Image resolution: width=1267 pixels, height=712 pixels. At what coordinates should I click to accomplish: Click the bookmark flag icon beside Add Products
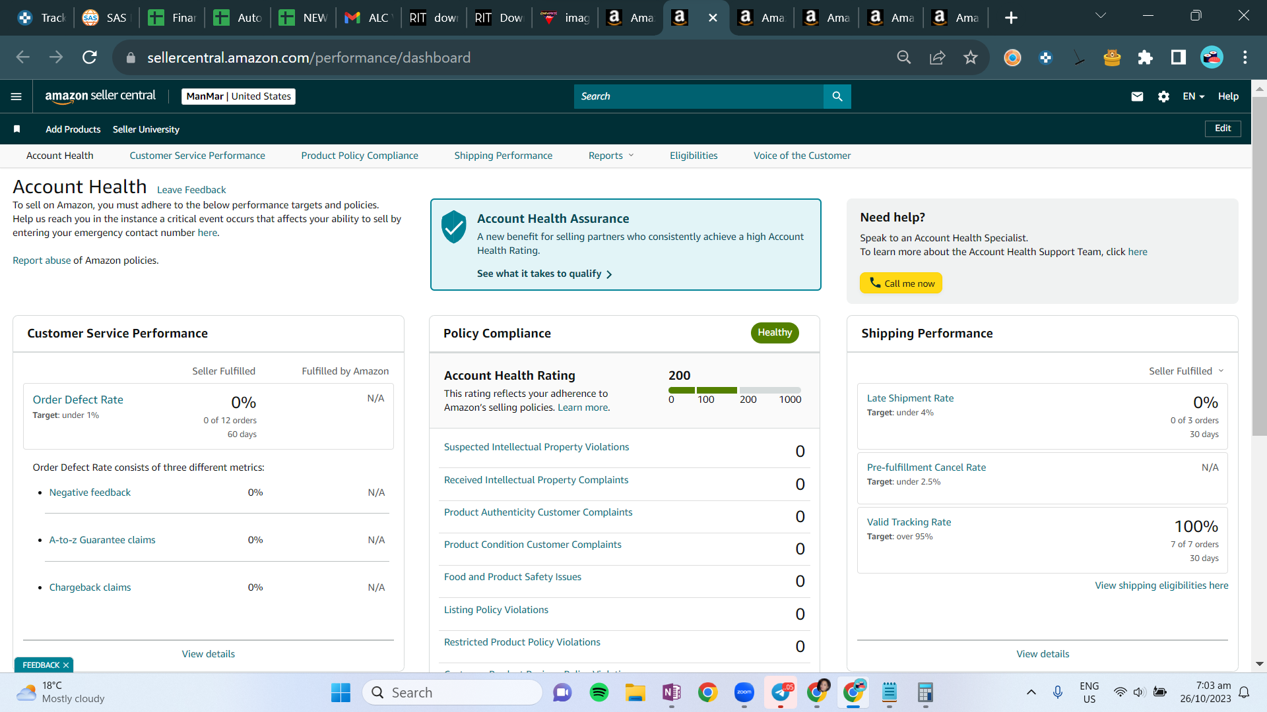click(17, 129)
